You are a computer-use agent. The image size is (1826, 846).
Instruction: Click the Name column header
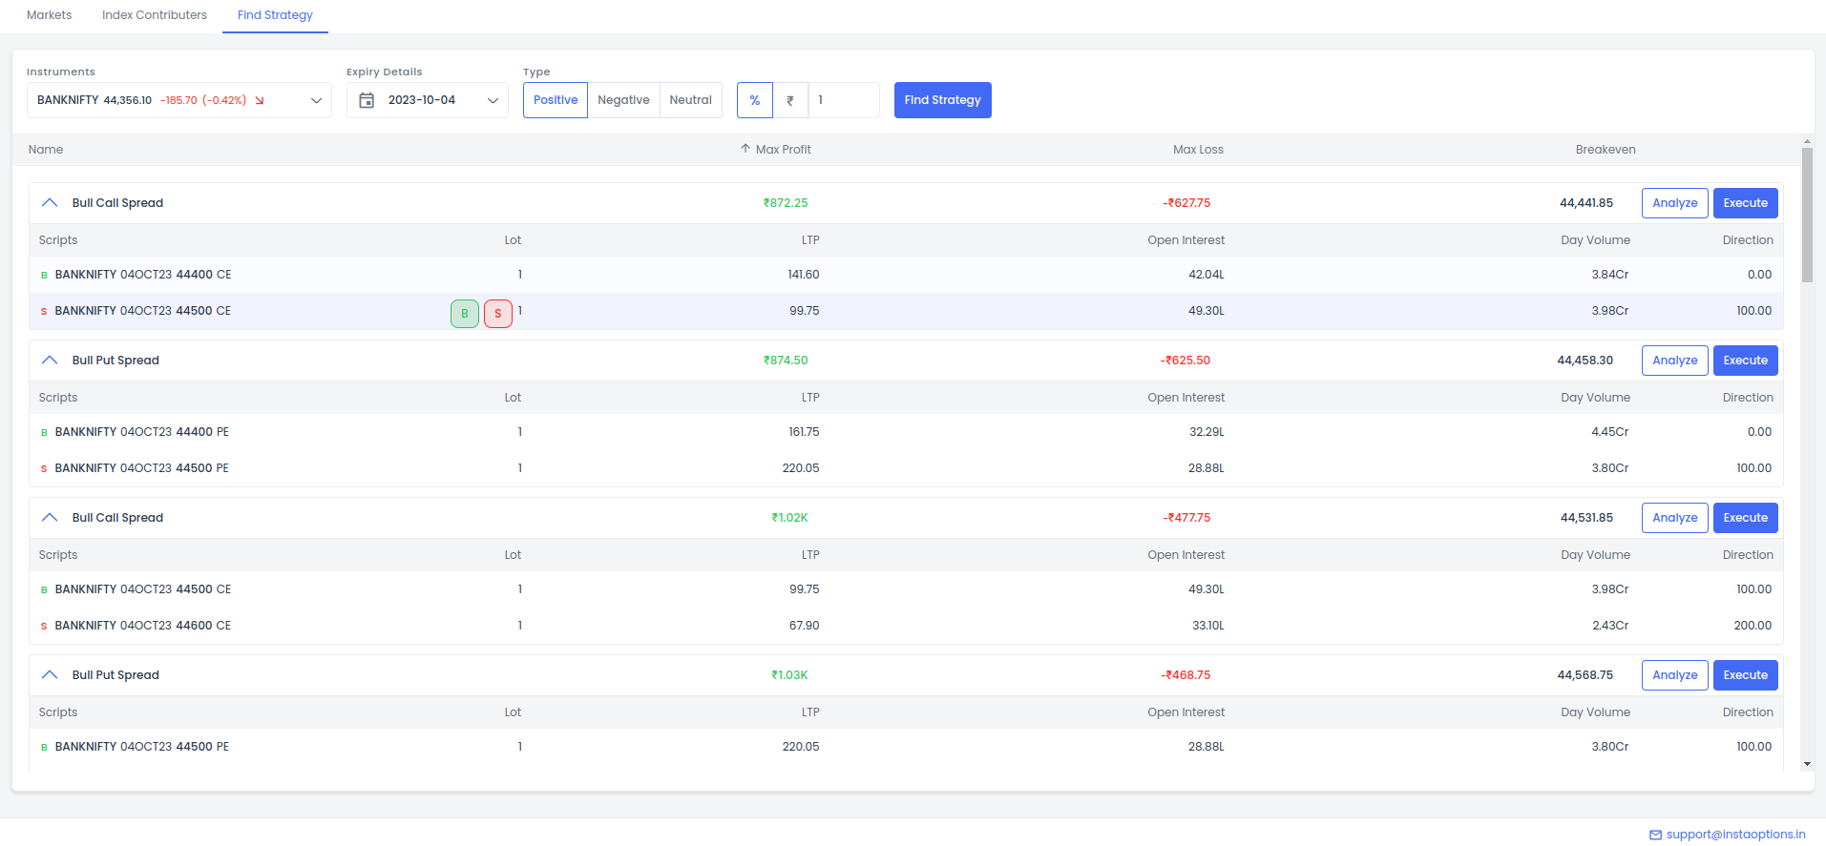coord(46,150)
